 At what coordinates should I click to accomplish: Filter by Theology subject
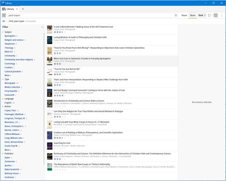click(x=9, y=48)
